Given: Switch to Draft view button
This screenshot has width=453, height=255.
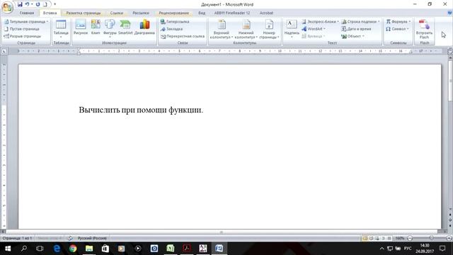Looking at the screenshot, I should pyautogui.click(x=389, y=238).
